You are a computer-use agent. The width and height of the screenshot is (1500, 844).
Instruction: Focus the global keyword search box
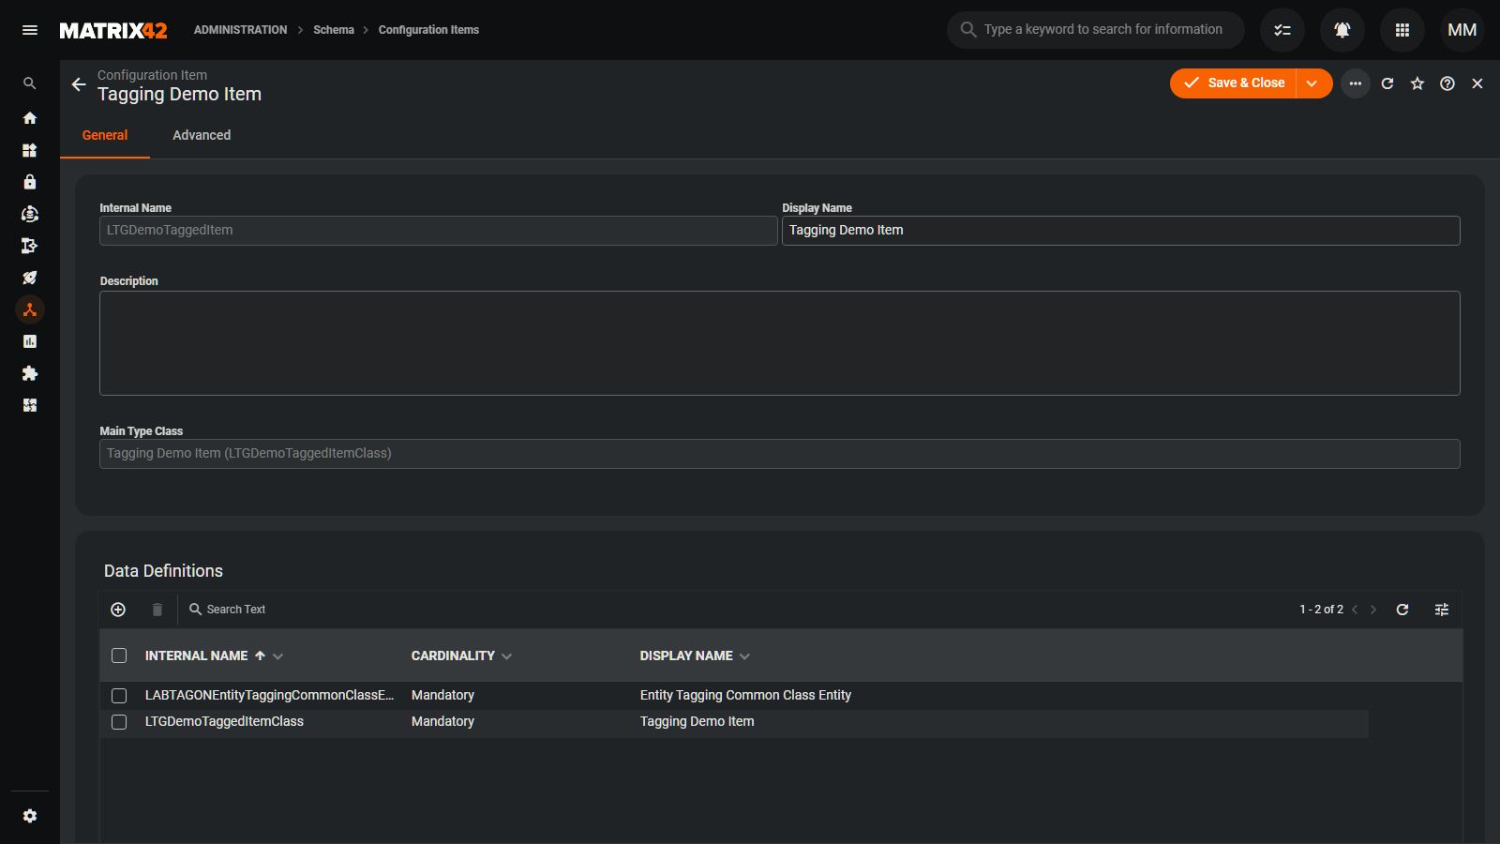1096,30
